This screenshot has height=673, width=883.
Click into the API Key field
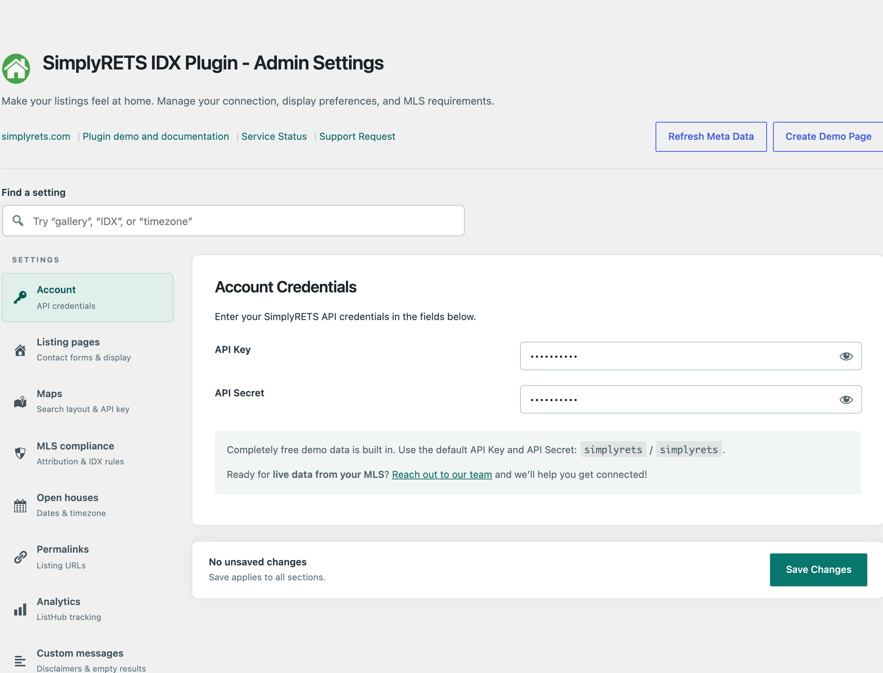coord(691,356)
